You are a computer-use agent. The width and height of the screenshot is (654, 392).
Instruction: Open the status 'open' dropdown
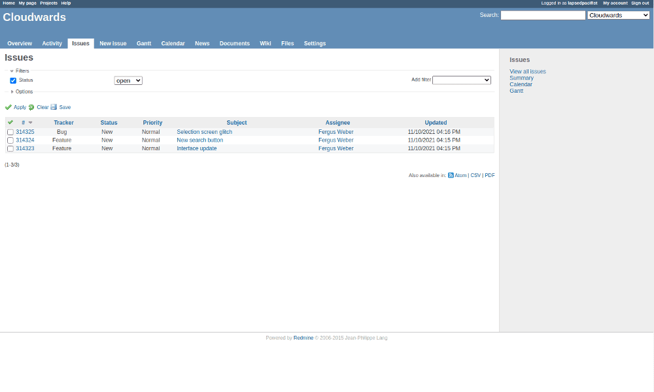pos(128,80)
